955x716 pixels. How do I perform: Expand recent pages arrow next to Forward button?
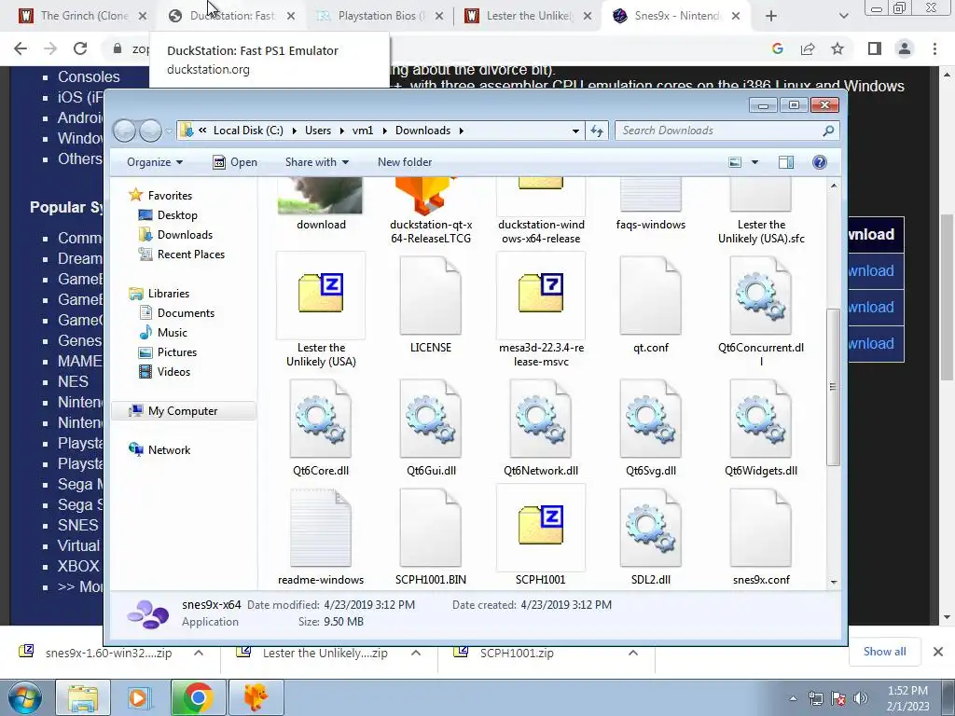click(x=169, y=131)
